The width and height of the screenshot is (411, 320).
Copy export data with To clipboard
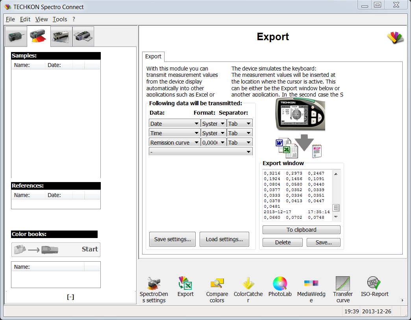pos(302,230)
